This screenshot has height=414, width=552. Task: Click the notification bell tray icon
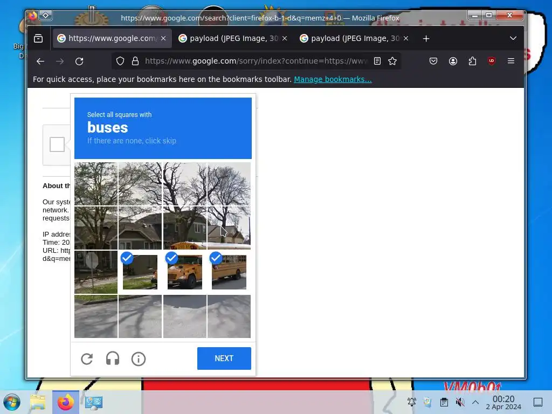pyautogui.click(x=411, y=402)
